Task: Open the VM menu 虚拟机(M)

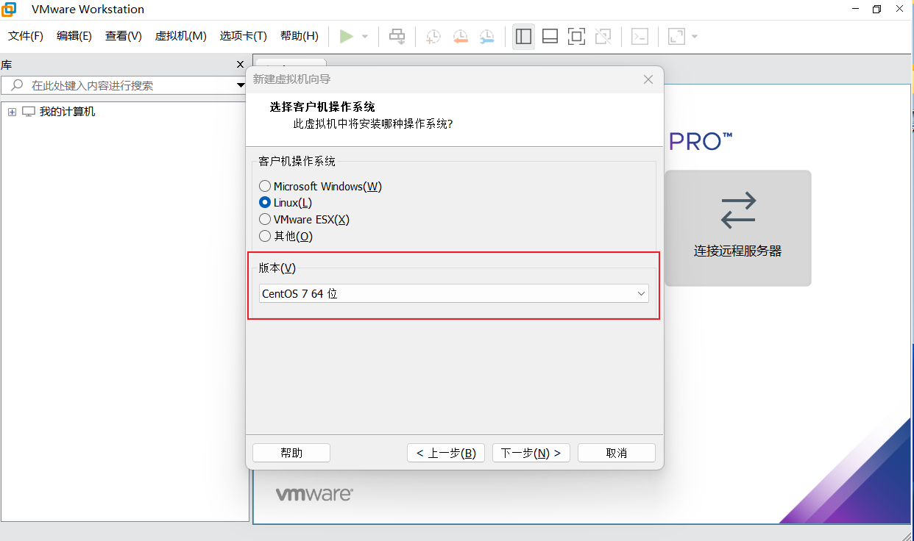Action: click(x=181, y=36)
